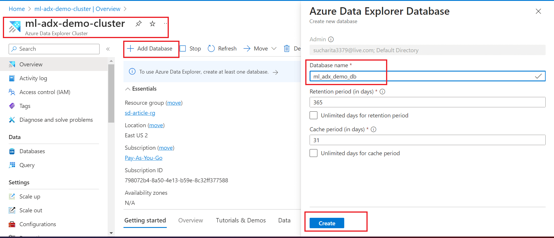Image resolution: width=554 pixels, height=238 pixels.
Task: Pin the ml-adx-demo-cluster resource
Action: coord(138,24)
